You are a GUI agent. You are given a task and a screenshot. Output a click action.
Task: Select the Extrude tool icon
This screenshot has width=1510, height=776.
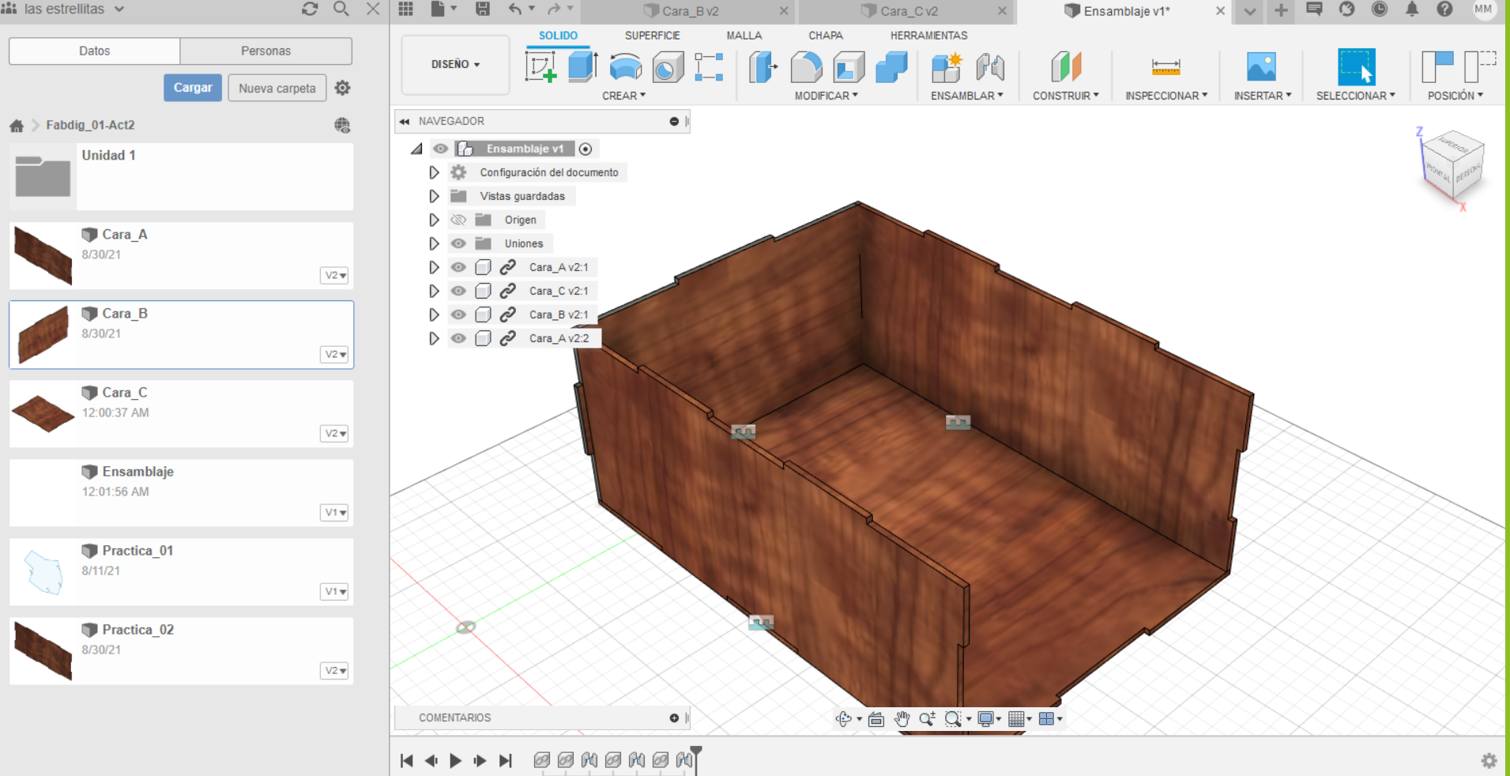583,66
